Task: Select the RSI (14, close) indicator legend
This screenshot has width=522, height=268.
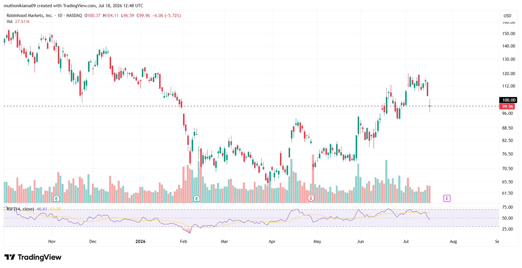Action: pos(20,209)
